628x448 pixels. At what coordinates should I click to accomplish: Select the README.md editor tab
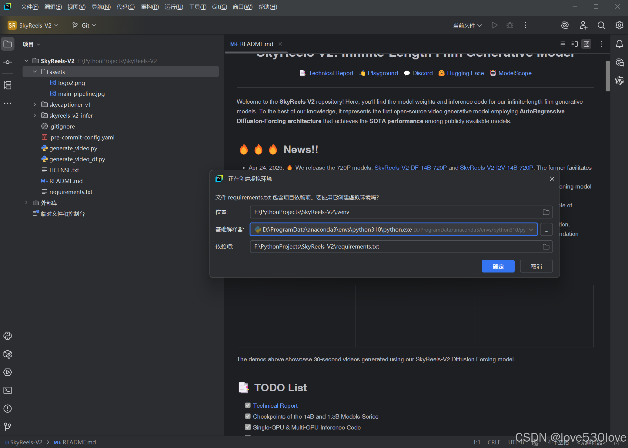(256, 44)
